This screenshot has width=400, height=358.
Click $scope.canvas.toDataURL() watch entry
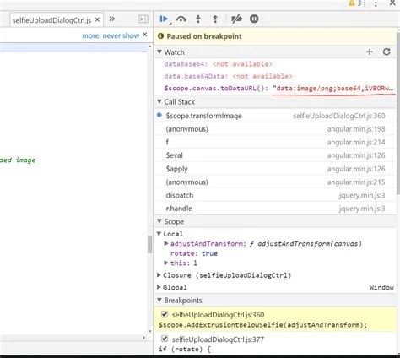click(x=278, y=89)
